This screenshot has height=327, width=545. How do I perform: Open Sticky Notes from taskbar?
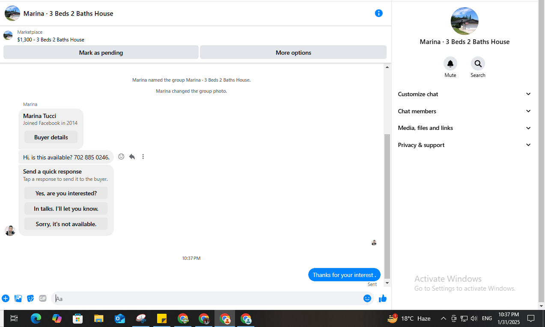tap(162, 318)
